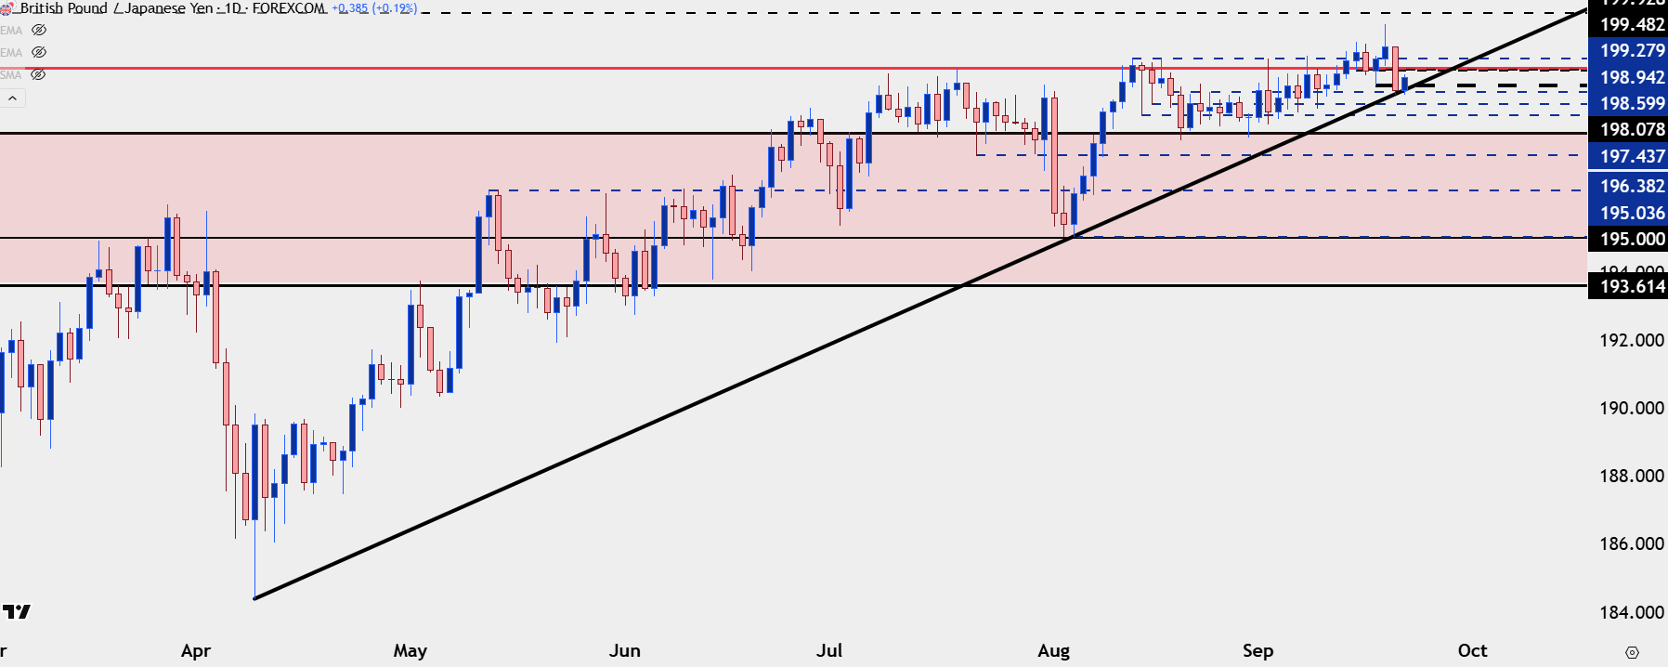1668x667 pixels.
Task: Click the Oct label on time axis
Action: [x=1472, y=650]
